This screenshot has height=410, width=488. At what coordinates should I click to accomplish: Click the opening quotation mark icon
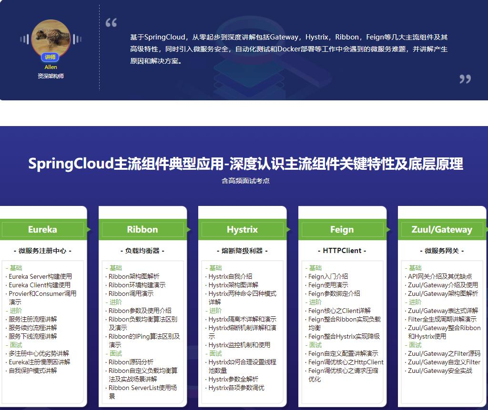(x=111, y=22)
